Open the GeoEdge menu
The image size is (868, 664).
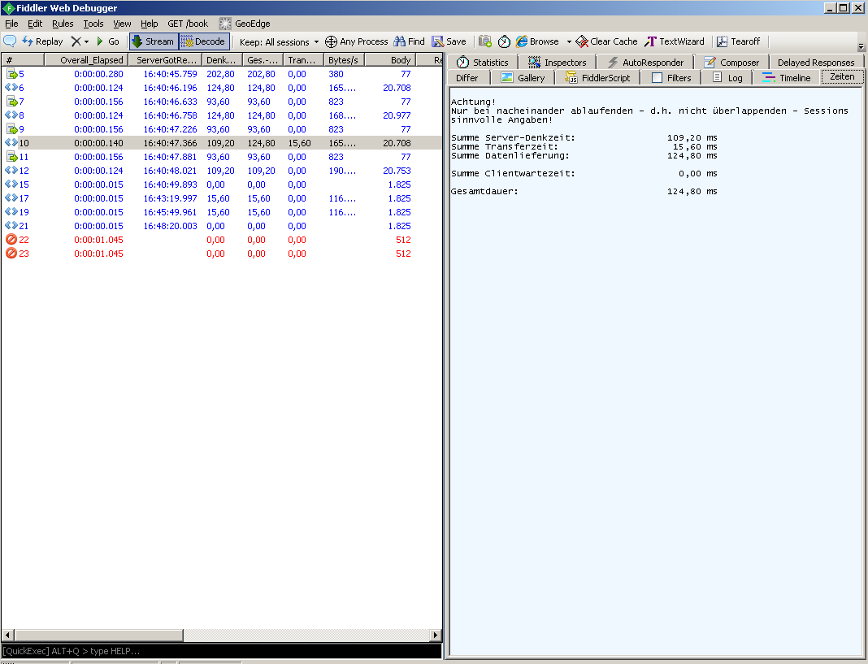(x=245, y=24)
